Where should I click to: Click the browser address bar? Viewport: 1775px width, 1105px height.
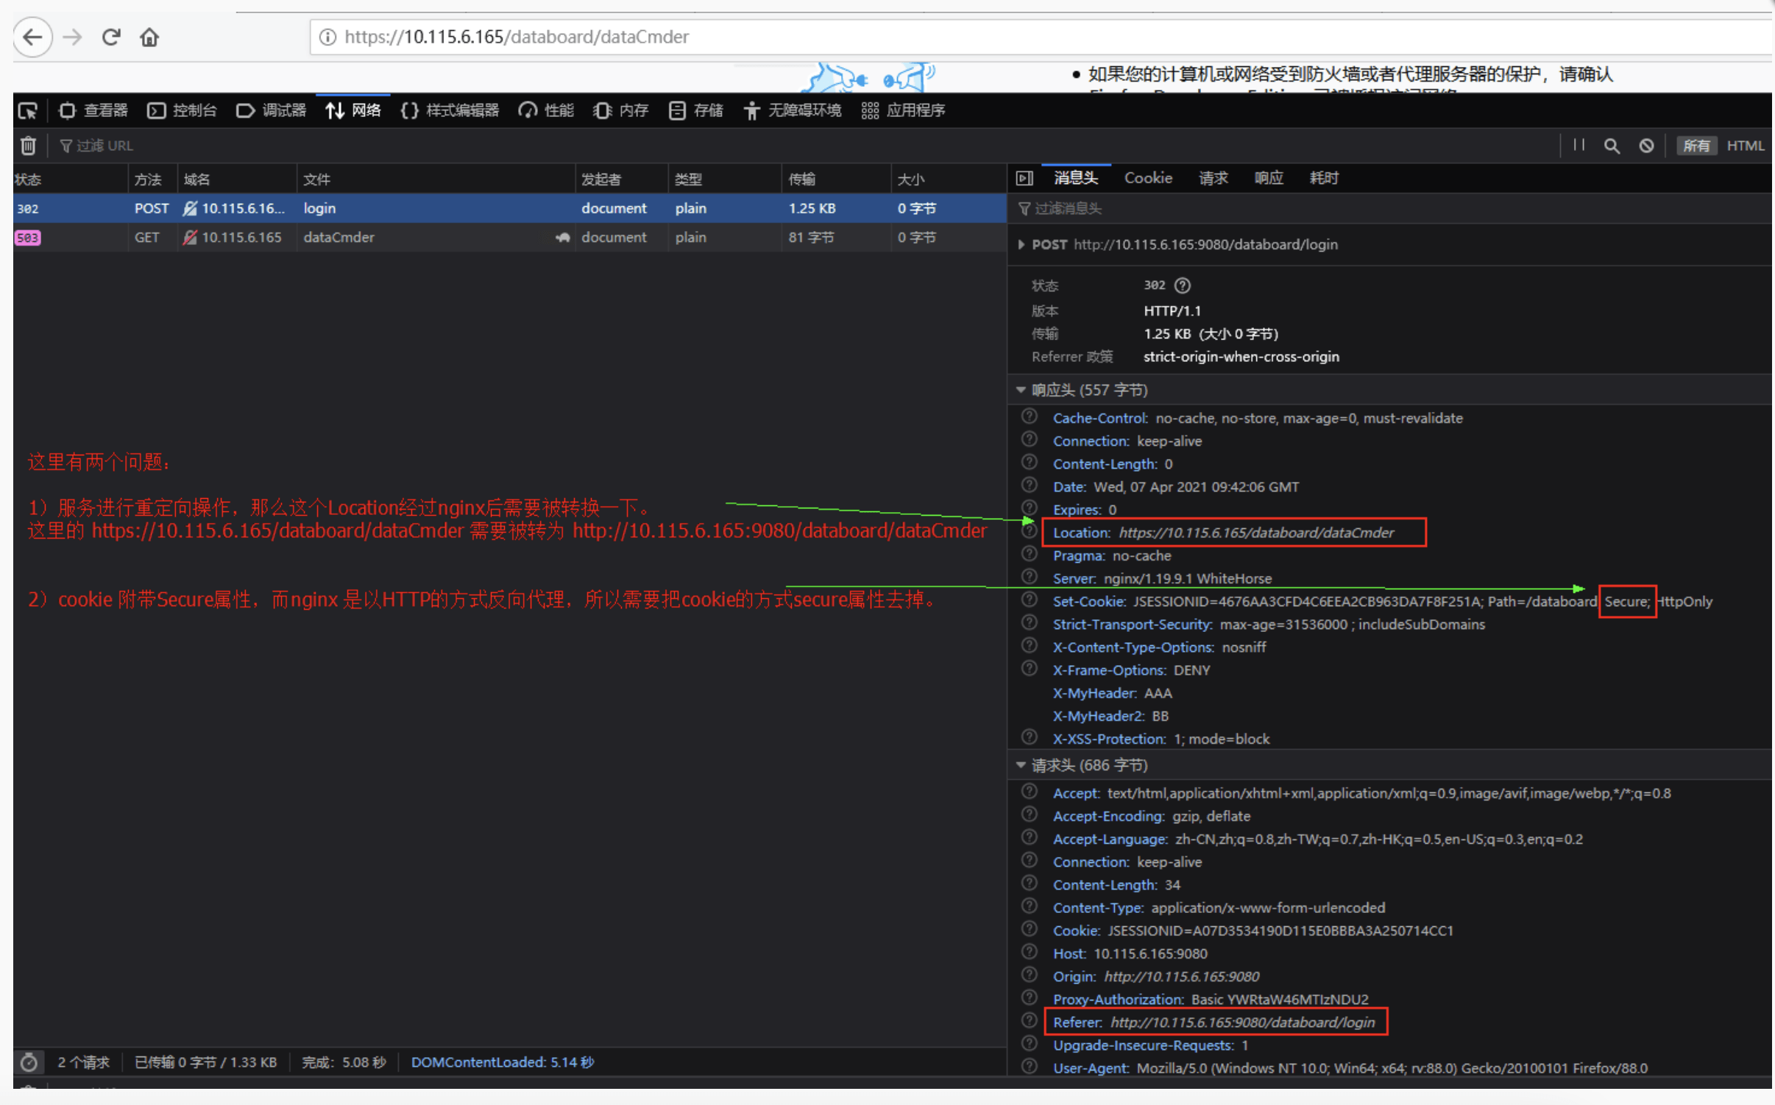pos(1041,37)
